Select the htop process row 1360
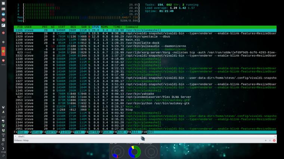The height and width of the screenshot is (159, 284). (145, 110)
